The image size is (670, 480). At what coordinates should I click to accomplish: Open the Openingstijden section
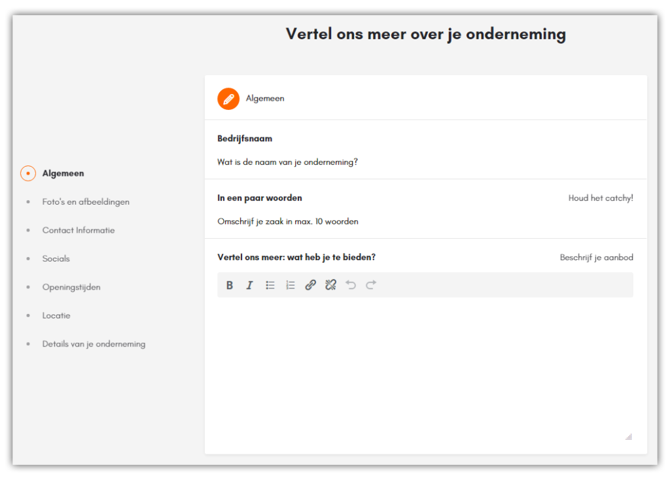pyautogui.click(x=71, y=287)
